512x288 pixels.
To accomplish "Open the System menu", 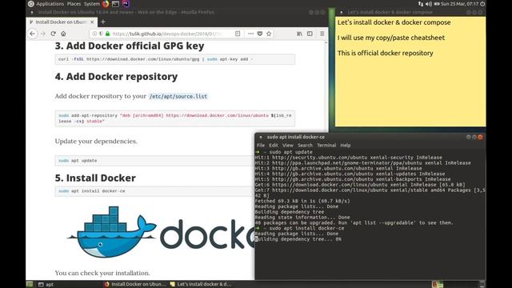I will tap(92, 4).
